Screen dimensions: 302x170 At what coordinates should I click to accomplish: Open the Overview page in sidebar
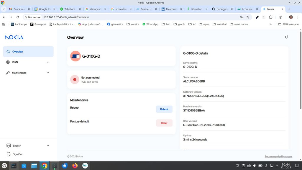[x=28, y=51]
